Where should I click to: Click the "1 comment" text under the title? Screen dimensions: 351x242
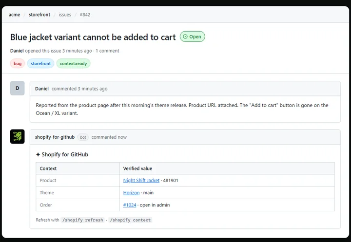107,51
